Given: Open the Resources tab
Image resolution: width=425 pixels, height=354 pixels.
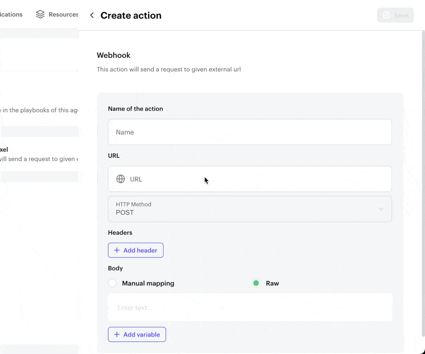Looking at the screenshot, I should tap(57, 14).
